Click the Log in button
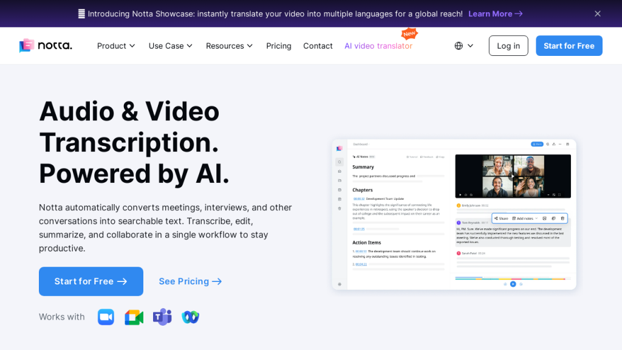 [x=508, y=46]
